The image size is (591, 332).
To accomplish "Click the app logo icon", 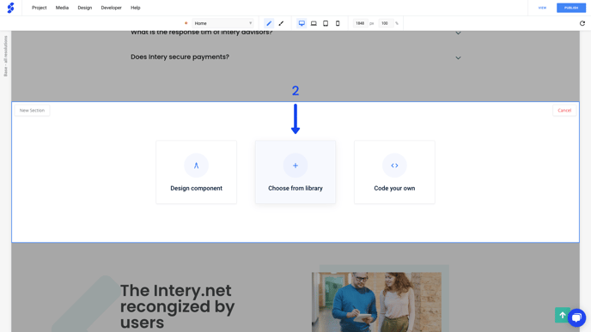I will point(10,8).
